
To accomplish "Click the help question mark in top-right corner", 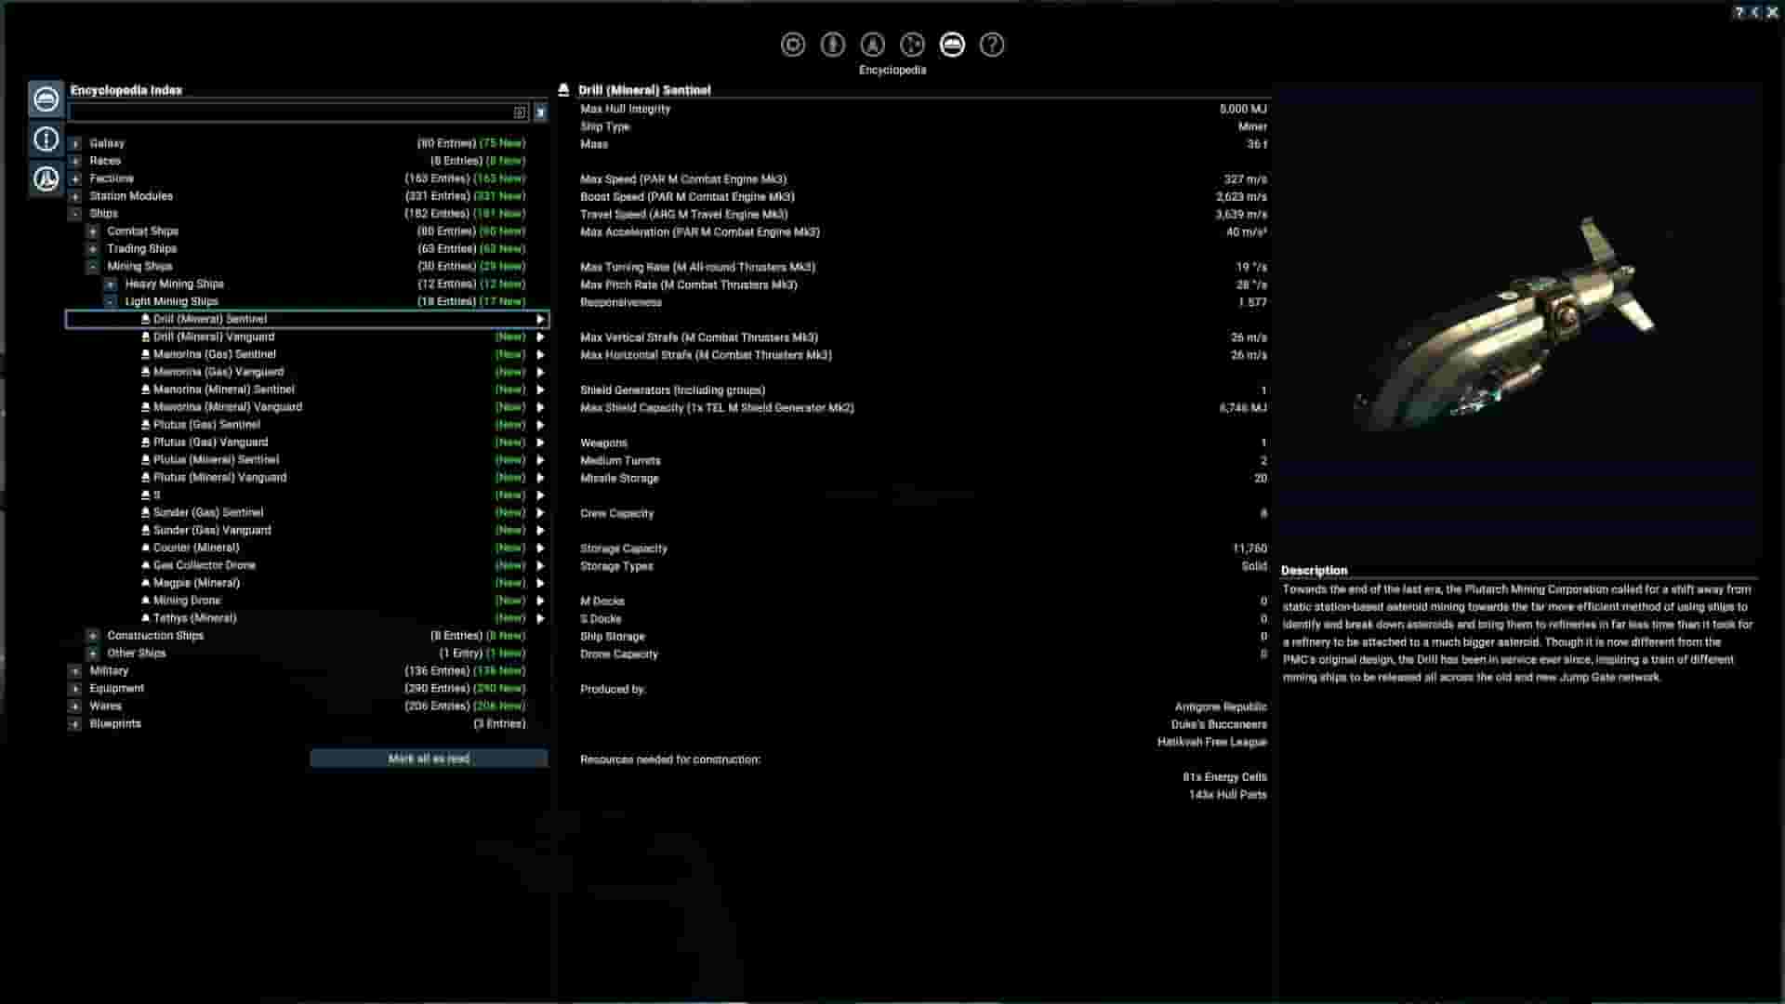I will (x=1739, y=12).
